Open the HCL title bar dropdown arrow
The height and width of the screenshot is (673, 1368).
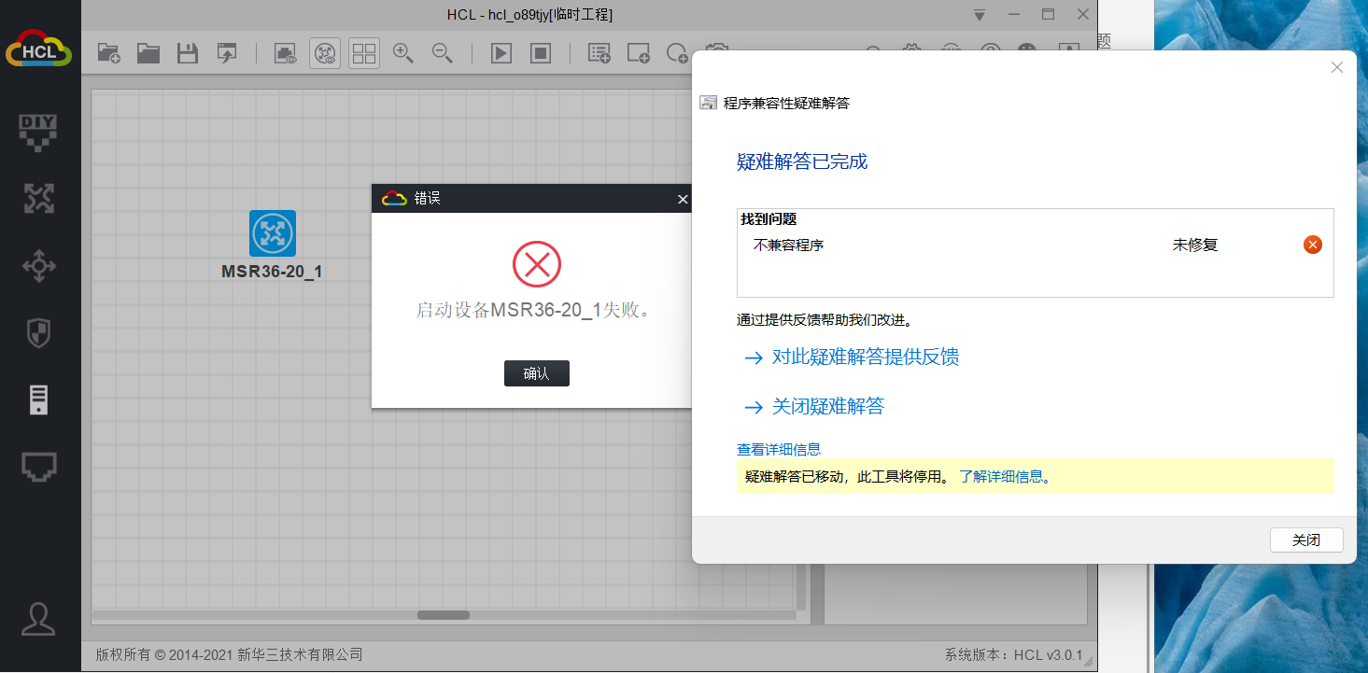pyautogui.click(x=980, y=15)
